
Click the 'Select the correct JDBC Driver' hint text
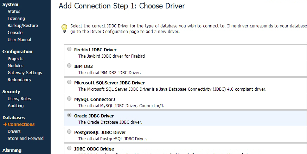point(188,28)
